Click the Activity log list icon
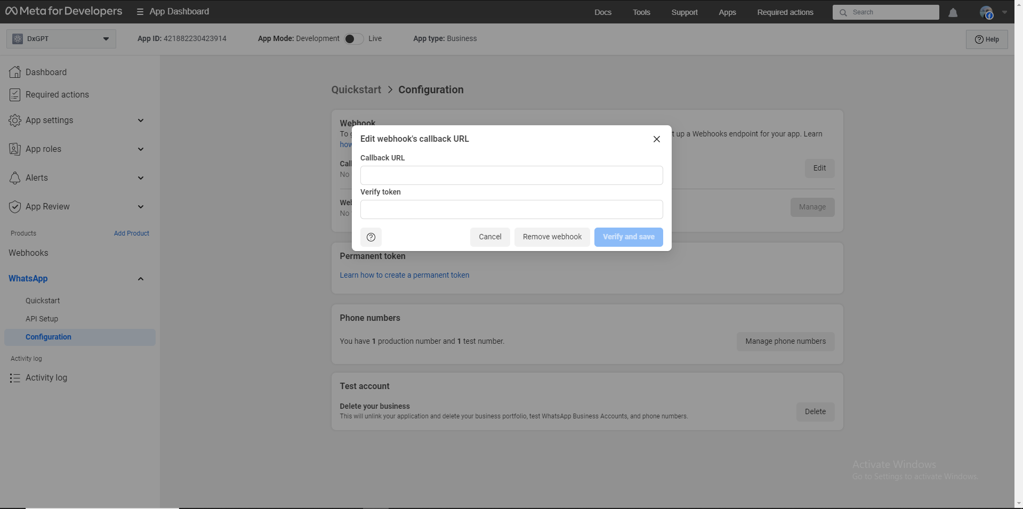1023x509 pixels. point(15,378)
